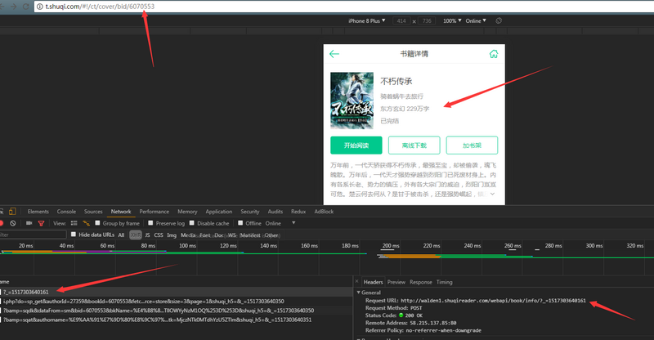Open the iPhone 8 Plus device dropdown
This screenshot has width=654, height=340.
[x=366, y=20]
